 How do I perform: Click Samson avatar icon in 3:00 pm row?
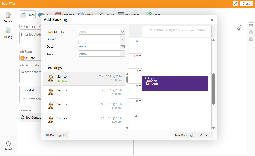[x=51, y=106]
